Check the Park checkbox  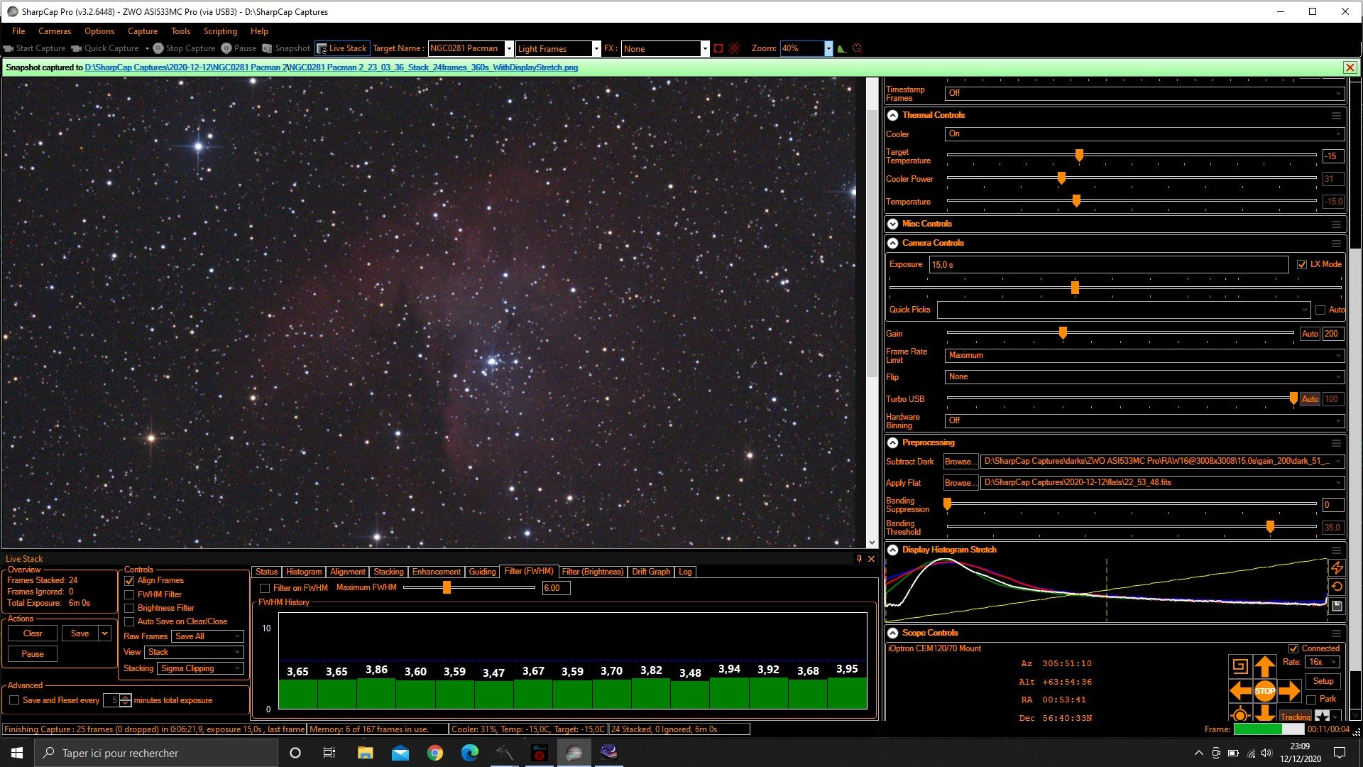click(1311, 699)
